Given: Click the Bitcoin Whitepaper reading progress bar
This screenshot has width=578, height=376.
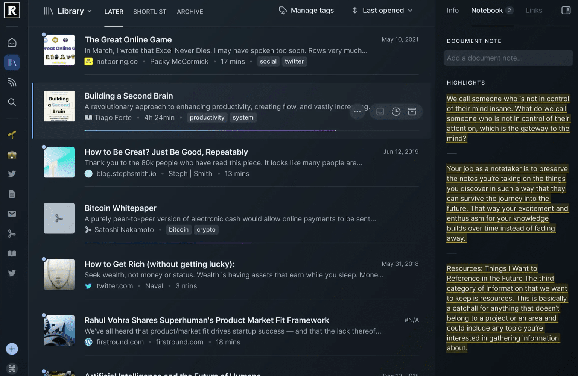Looking at the screenshot, I should pos(168,243).
